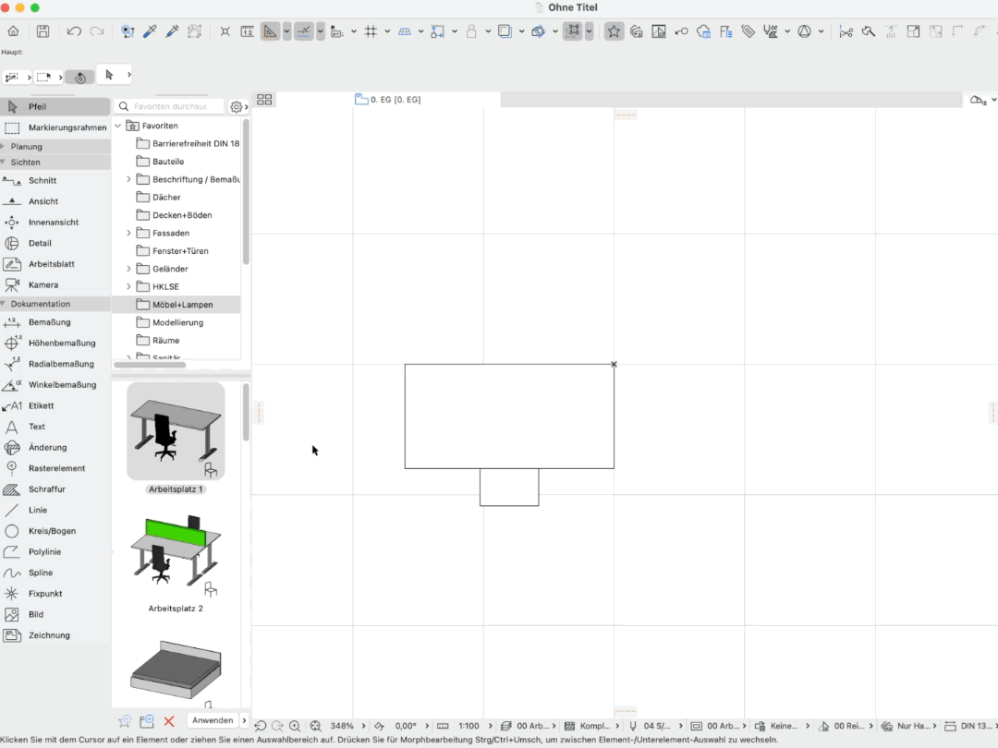Open the 0. EG floor plan tab
Image resolution: width=998 pixels, height=748 pixels.
tap(389, 100)
